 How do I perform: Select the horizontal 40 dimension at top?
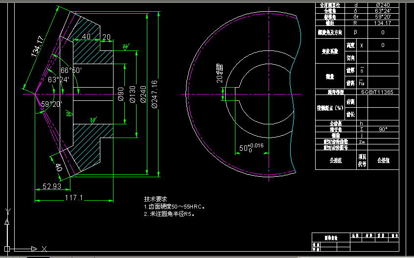(x=86, y=36)
